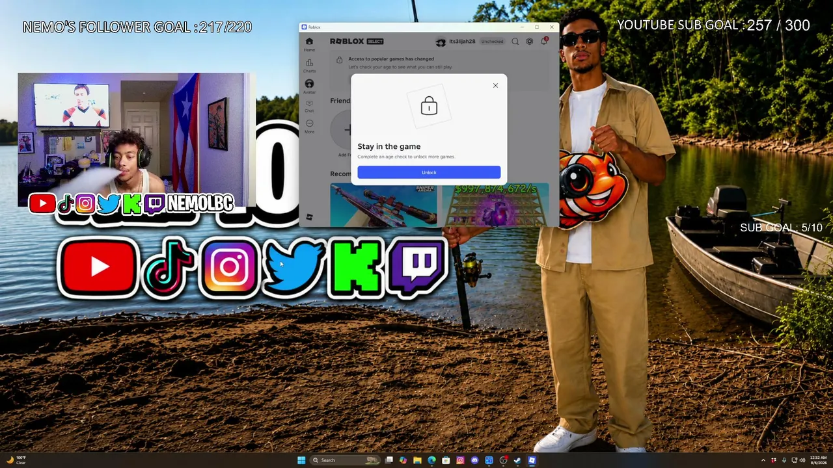Open Microsoft Store from the taskbar
Viewport: 833px width, 468px height.
[446, 460]
